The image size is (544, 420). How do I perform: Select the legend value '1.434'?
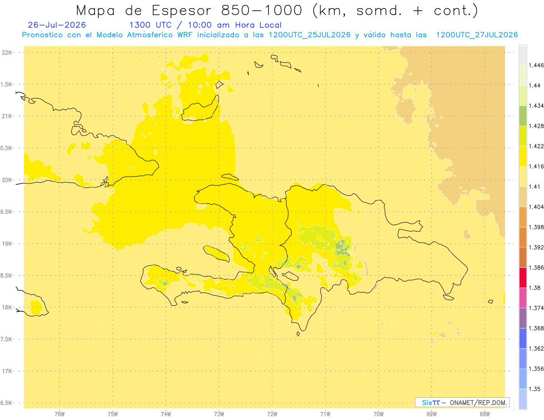point(536,106)
